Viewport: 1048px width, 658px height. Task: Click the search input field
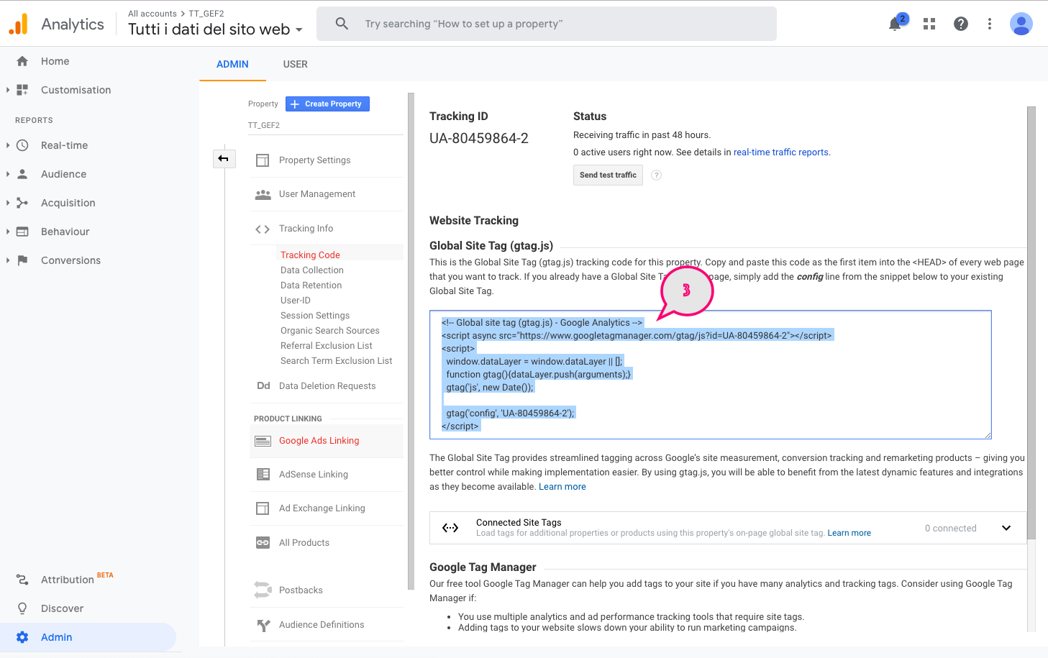(x=547, y=24)
